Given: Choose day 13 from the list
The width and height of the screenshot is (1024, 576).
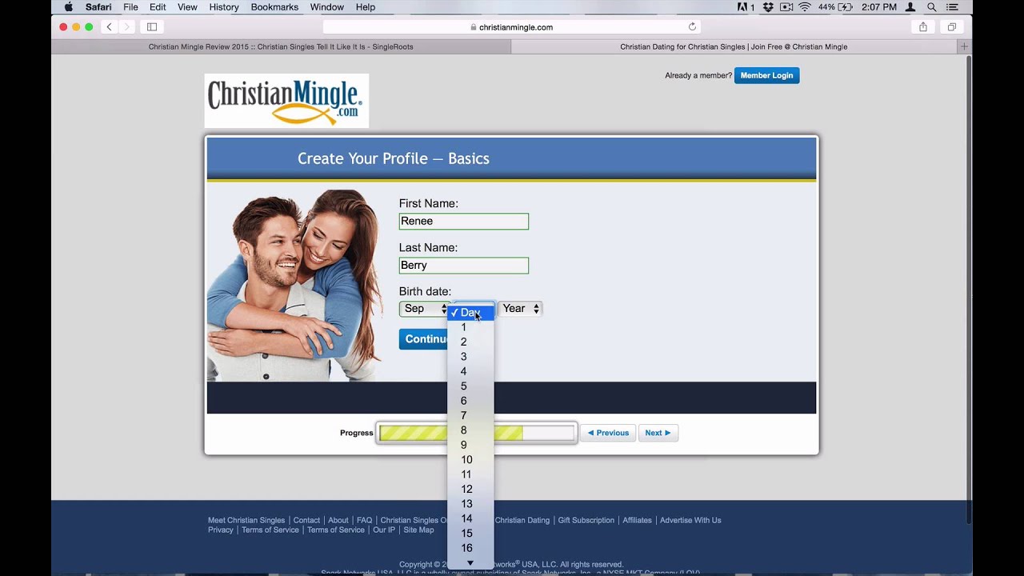Looking at the screenshot, I should pyautogui.click(x=470, y=504).
